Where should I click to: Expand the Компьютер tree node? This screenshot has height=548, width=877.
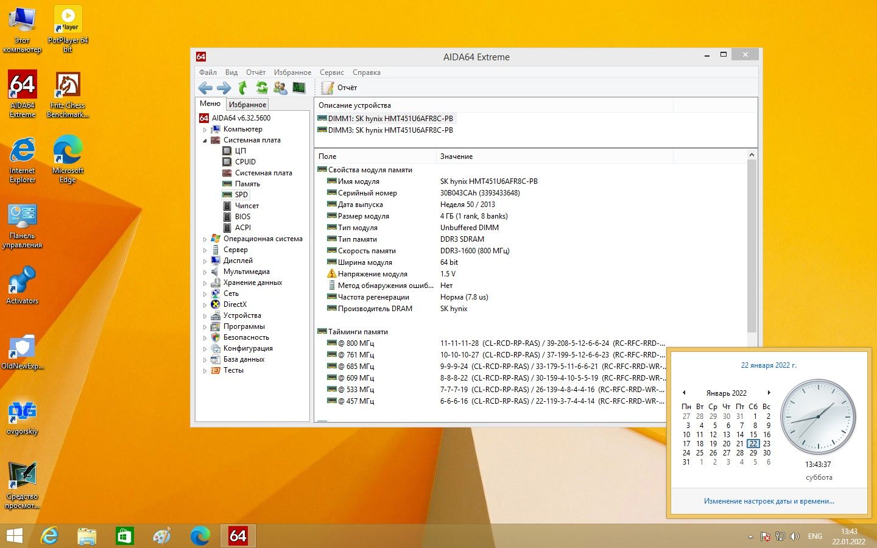click(x=205, y=130)
